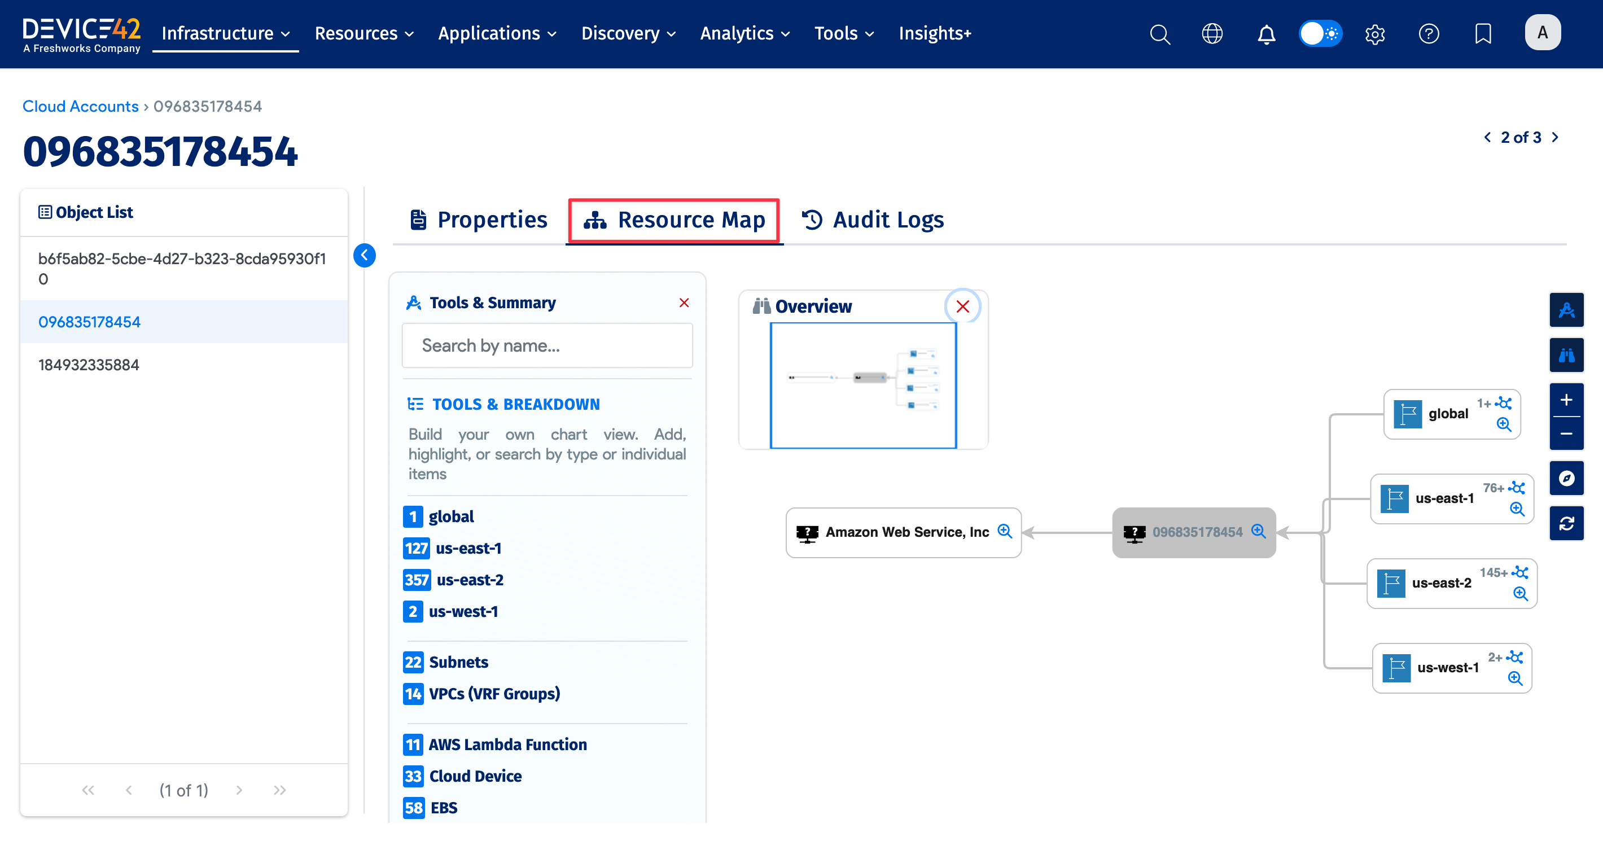Screen dimensions: 1603x841
Task: Expand topology icon on us-east-2 node
Action: point(1521,572)
